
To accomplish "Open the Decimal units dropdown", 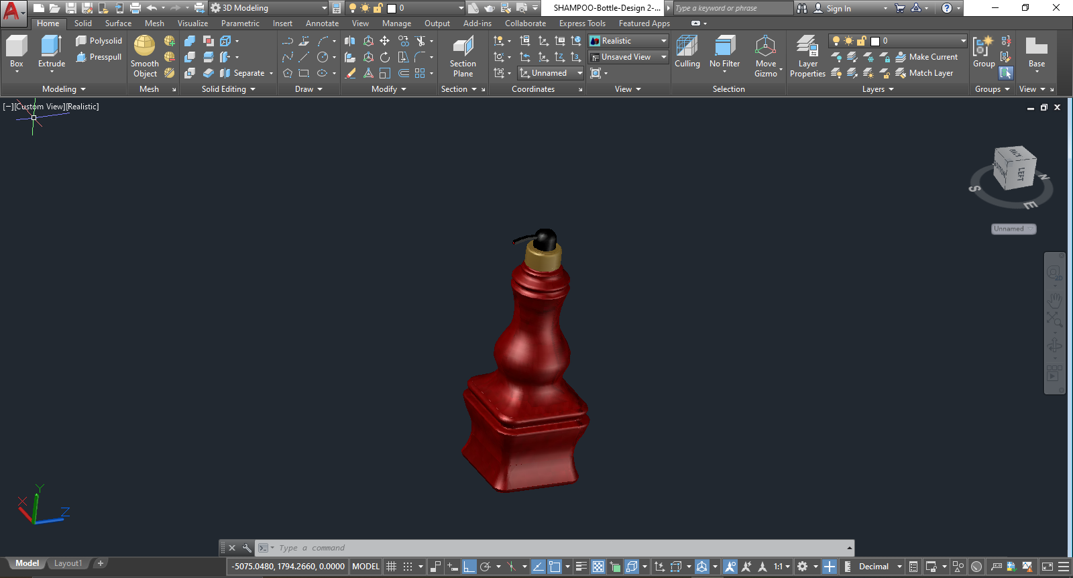I will (x=880, y=567).
